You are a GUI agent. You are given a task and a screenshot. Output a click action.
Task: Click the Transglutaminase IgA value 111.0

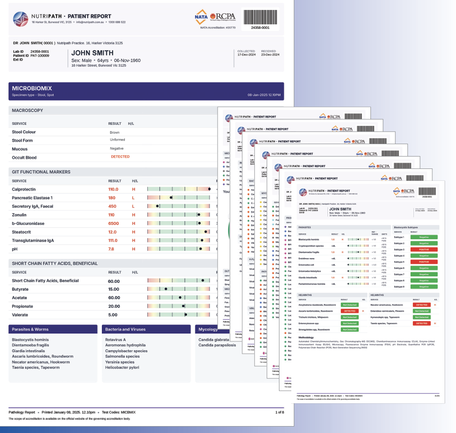(x=113, y=240)
